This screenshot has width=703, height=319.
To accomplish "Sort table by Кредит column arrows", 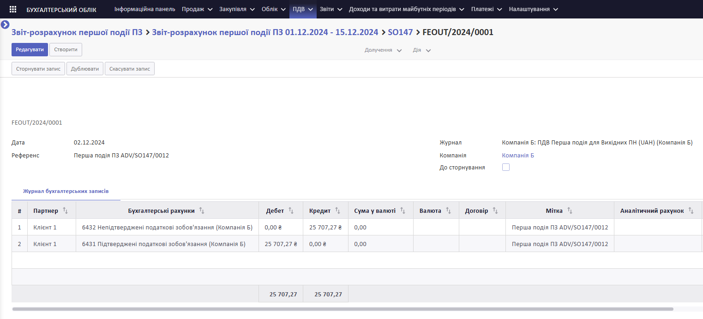I will pyautogui.click(x=337, y=211).
